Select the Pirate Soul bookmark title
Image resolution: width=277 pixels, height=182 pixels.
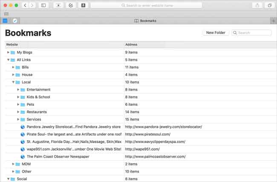tap(74, 134)
